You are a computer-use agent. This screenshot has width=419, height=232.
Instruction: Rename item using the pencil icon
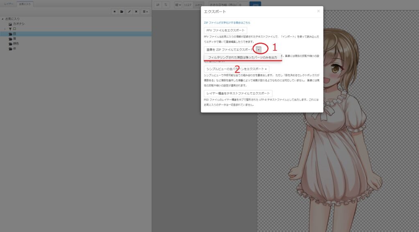pyautogui.click(x=129, y=12)
